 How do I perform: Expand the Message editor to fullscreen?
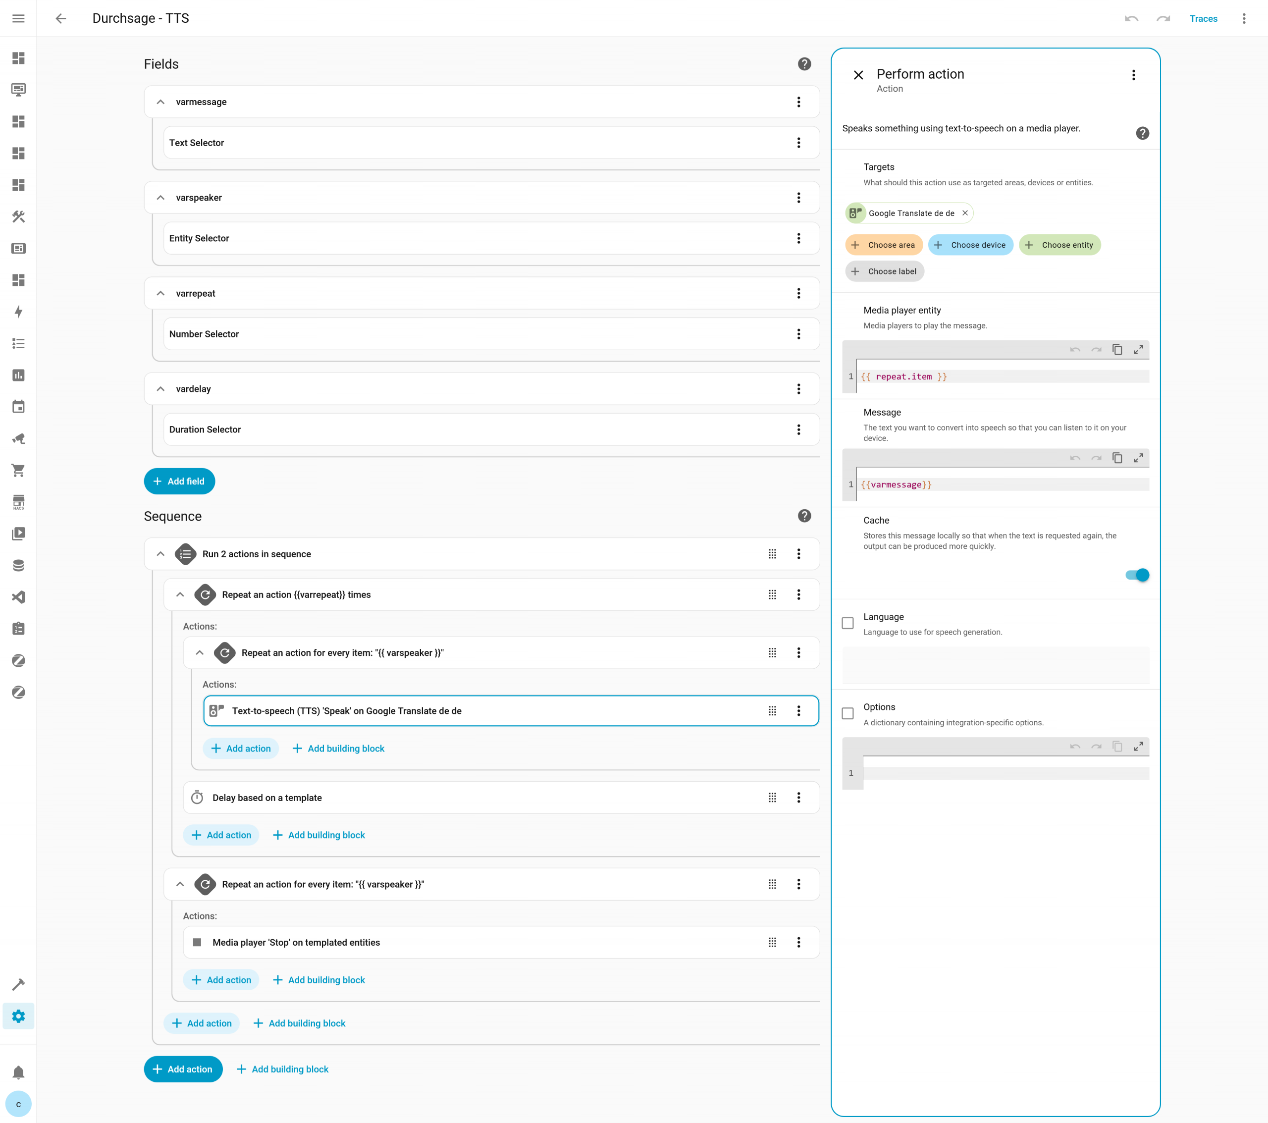pyautogui.click(x=1138, y=458)
